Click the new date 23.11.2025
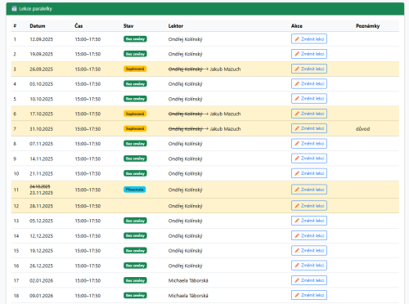The image size is (409, 304). tap(41, 193)
